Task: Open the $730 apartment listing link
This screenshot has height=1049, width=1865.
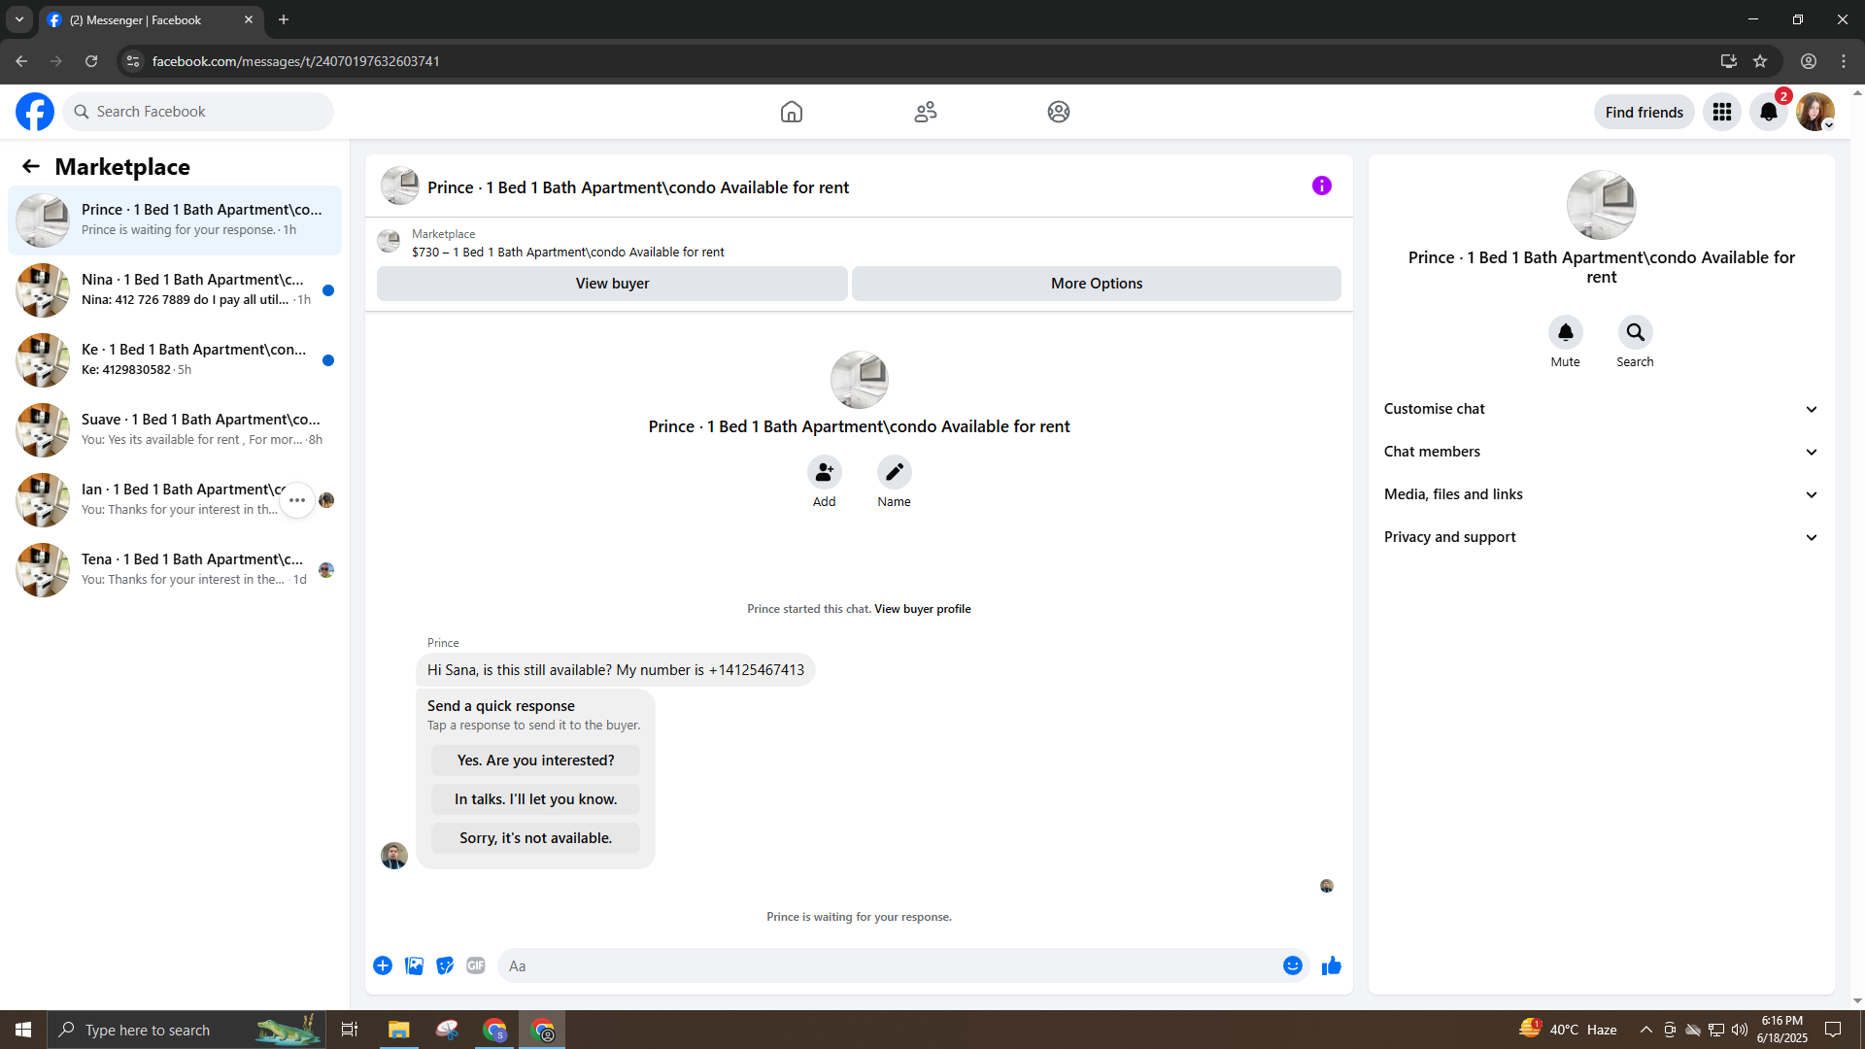Action: [x=568, y=253]
